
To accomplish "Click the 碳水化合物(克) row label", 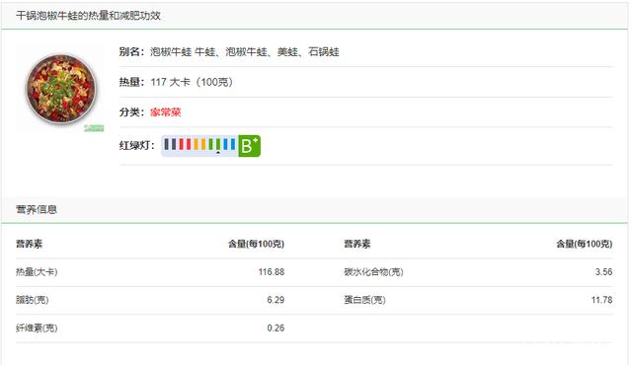I will (x=373, y=272).
